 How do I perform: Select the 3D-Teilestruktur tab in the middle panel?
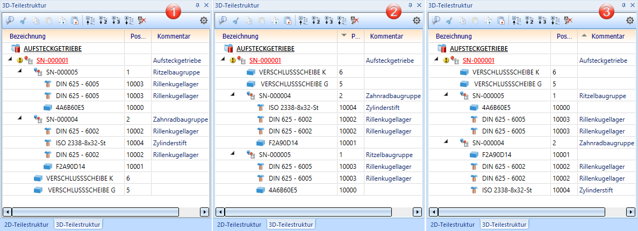(x=291, y=224)
